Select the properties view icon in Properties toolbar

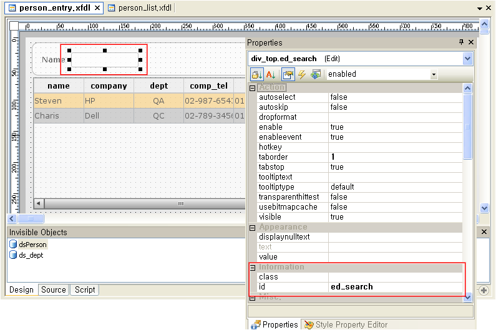(x=288, y=74)
